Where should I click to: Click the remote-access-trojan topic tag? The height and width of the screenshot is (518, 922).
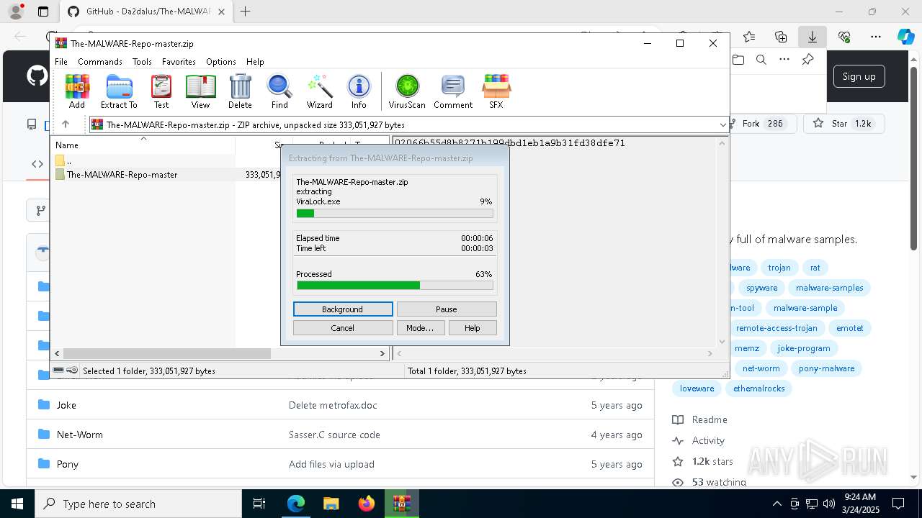tap(776, 328)
